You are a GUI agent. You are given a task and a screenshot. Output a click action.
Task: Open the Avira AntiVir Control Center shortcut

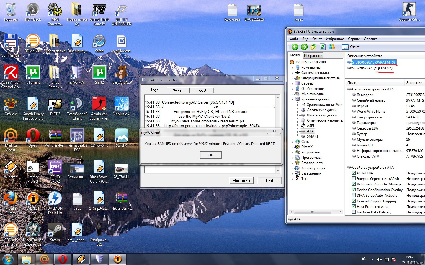pos(11,77)
